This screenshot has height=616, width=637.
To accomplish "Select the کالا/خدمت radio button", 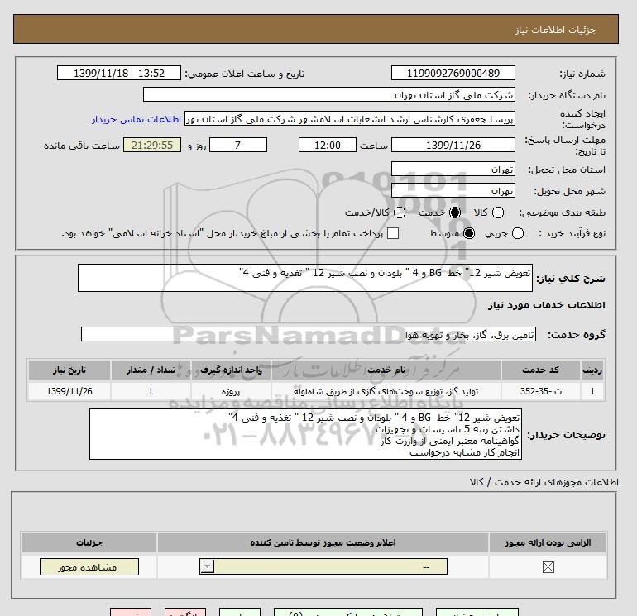I will coord(400,212).
